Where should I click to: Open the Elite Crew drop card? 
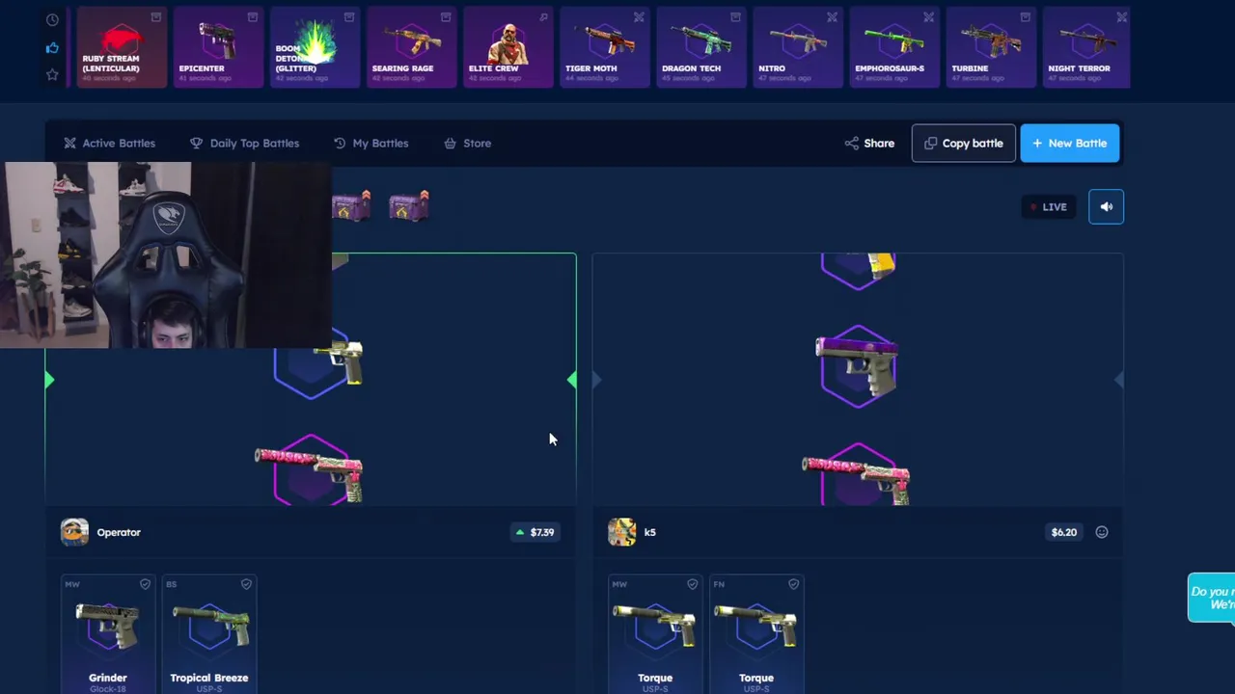508,47
